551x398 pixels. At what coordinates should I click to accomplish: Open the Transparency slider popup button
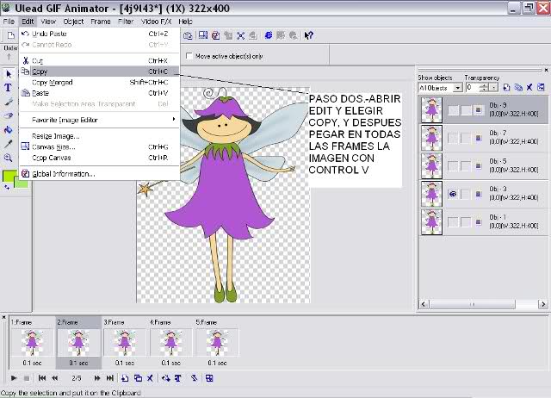click(493, 88)
